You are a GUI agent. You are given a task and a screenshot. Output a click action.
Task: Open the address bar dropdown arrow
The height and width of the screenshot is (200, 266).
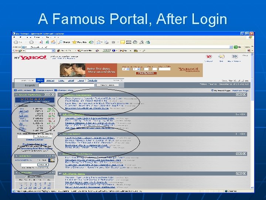coord(231,47)
